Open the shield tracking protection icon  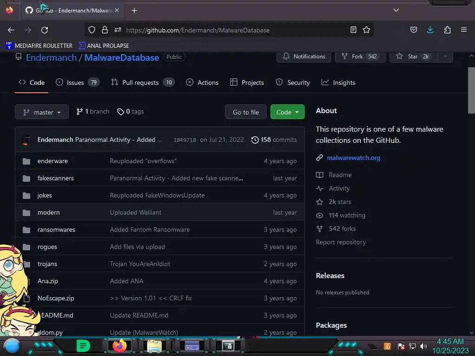click(x=92, y=30)
